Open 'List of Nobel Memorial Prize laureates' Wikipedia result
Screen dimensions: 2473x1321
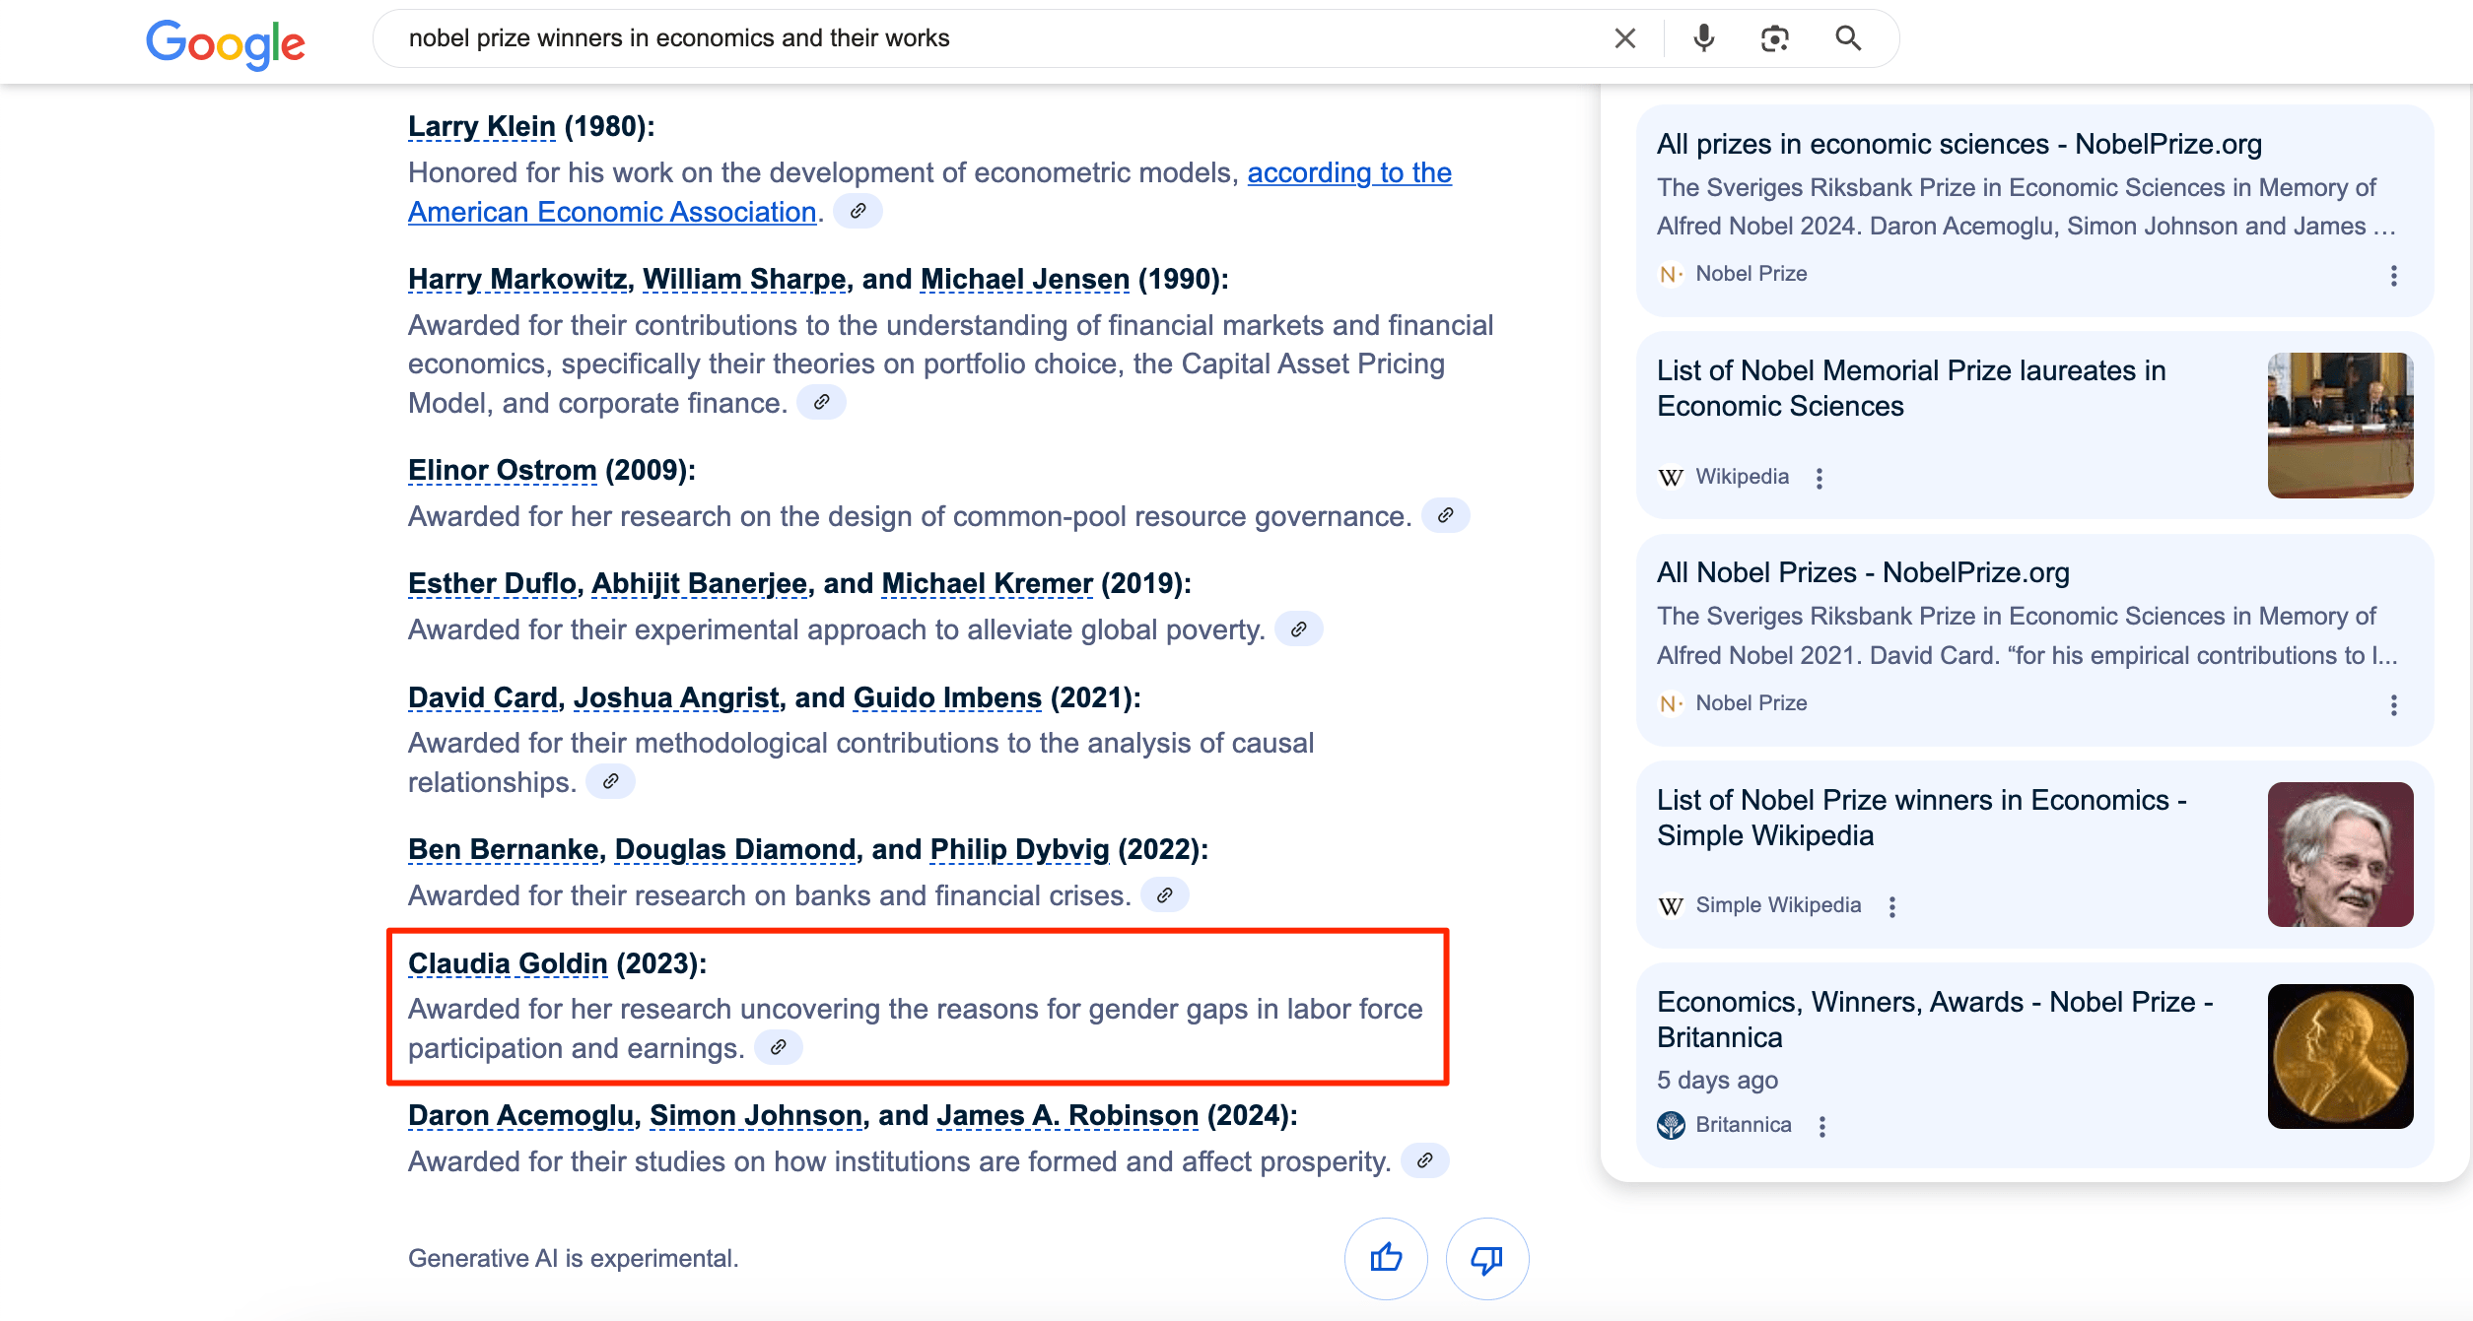point(1911,388)
